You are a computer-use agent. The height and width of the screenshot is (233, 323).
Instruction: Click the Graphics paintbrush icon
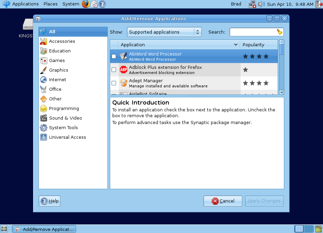[x=44, y=70]
